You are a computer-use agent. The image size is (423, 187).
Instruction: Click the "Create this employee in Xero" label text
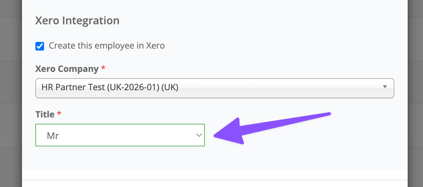click(x=107, y=46)
